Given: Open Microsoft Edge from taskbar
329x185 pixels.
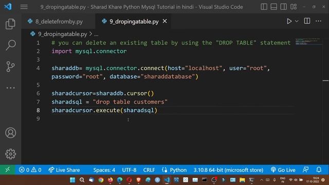Looking at the screenshot, I should tap(120, 180).
